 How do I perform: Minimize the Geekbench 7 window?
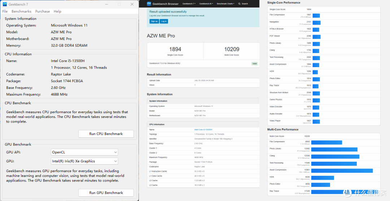(x=107, y=4)
